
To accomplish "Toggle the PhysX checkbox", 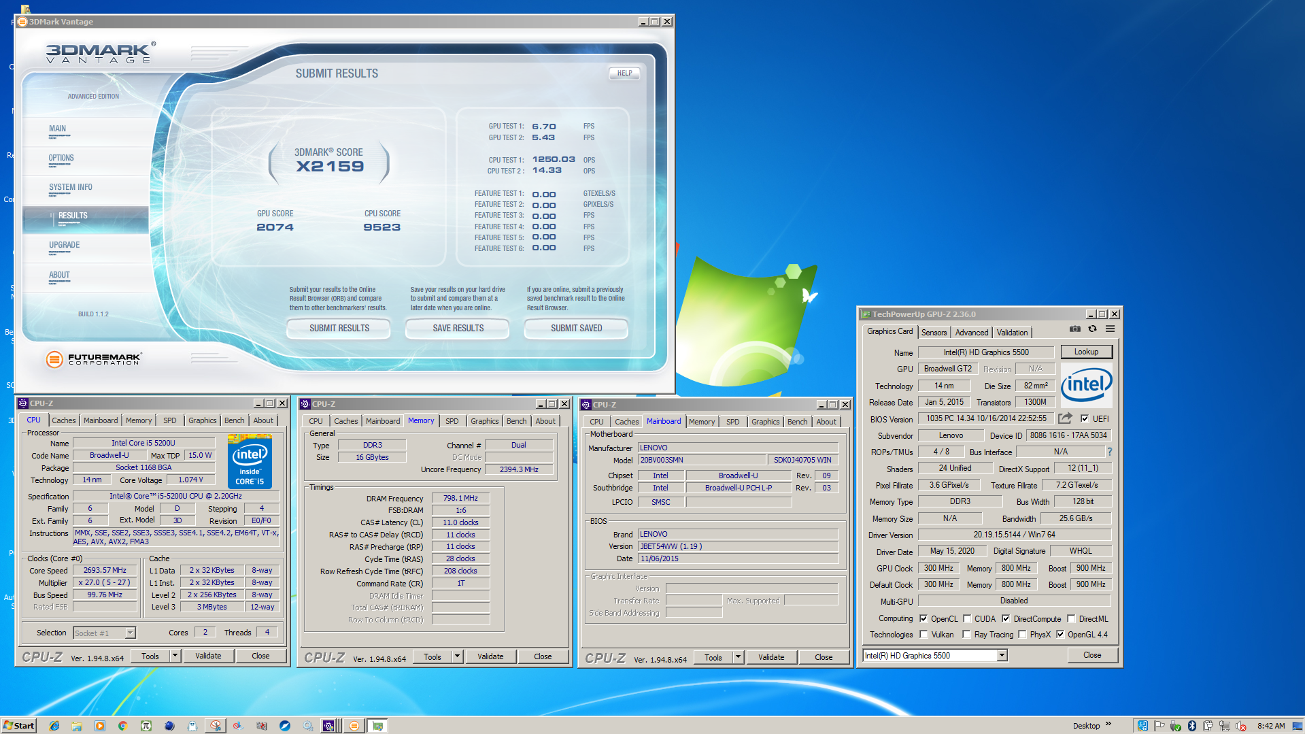I will click(1022, 635).
